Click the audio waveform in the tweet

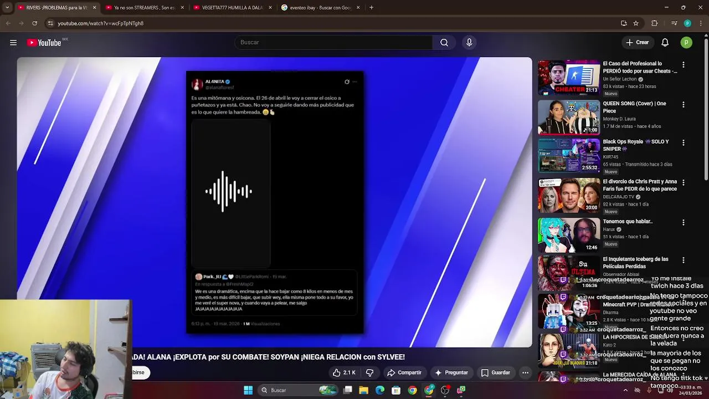[x=229, y=192]
